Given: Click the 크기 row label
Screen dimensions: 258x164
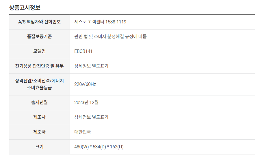Looking at the screenshot, I should [39, 147].
